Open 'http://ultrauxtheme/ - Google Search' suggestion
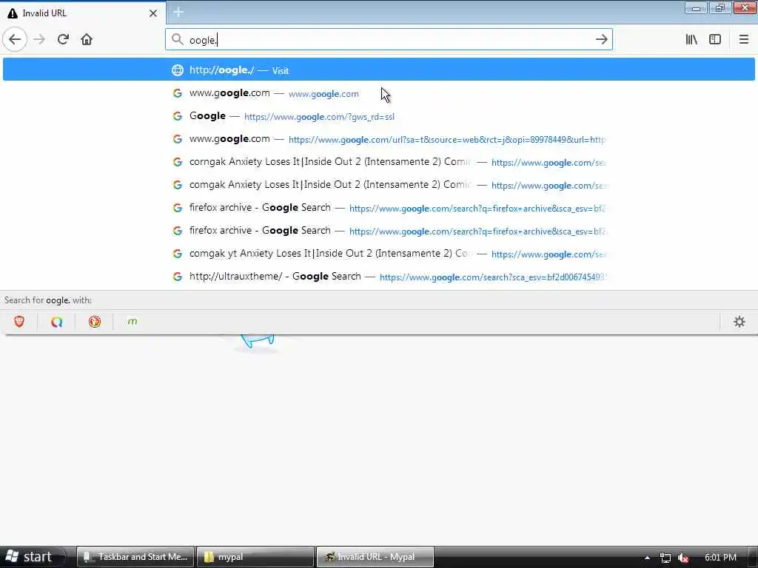This screenshot has width=758, height=568. tap(378, 277)
